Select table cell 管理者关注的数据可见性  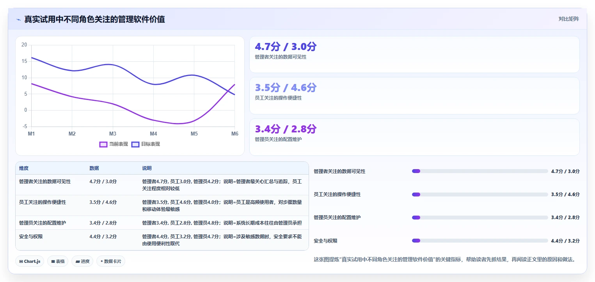(x=45, y=182)
